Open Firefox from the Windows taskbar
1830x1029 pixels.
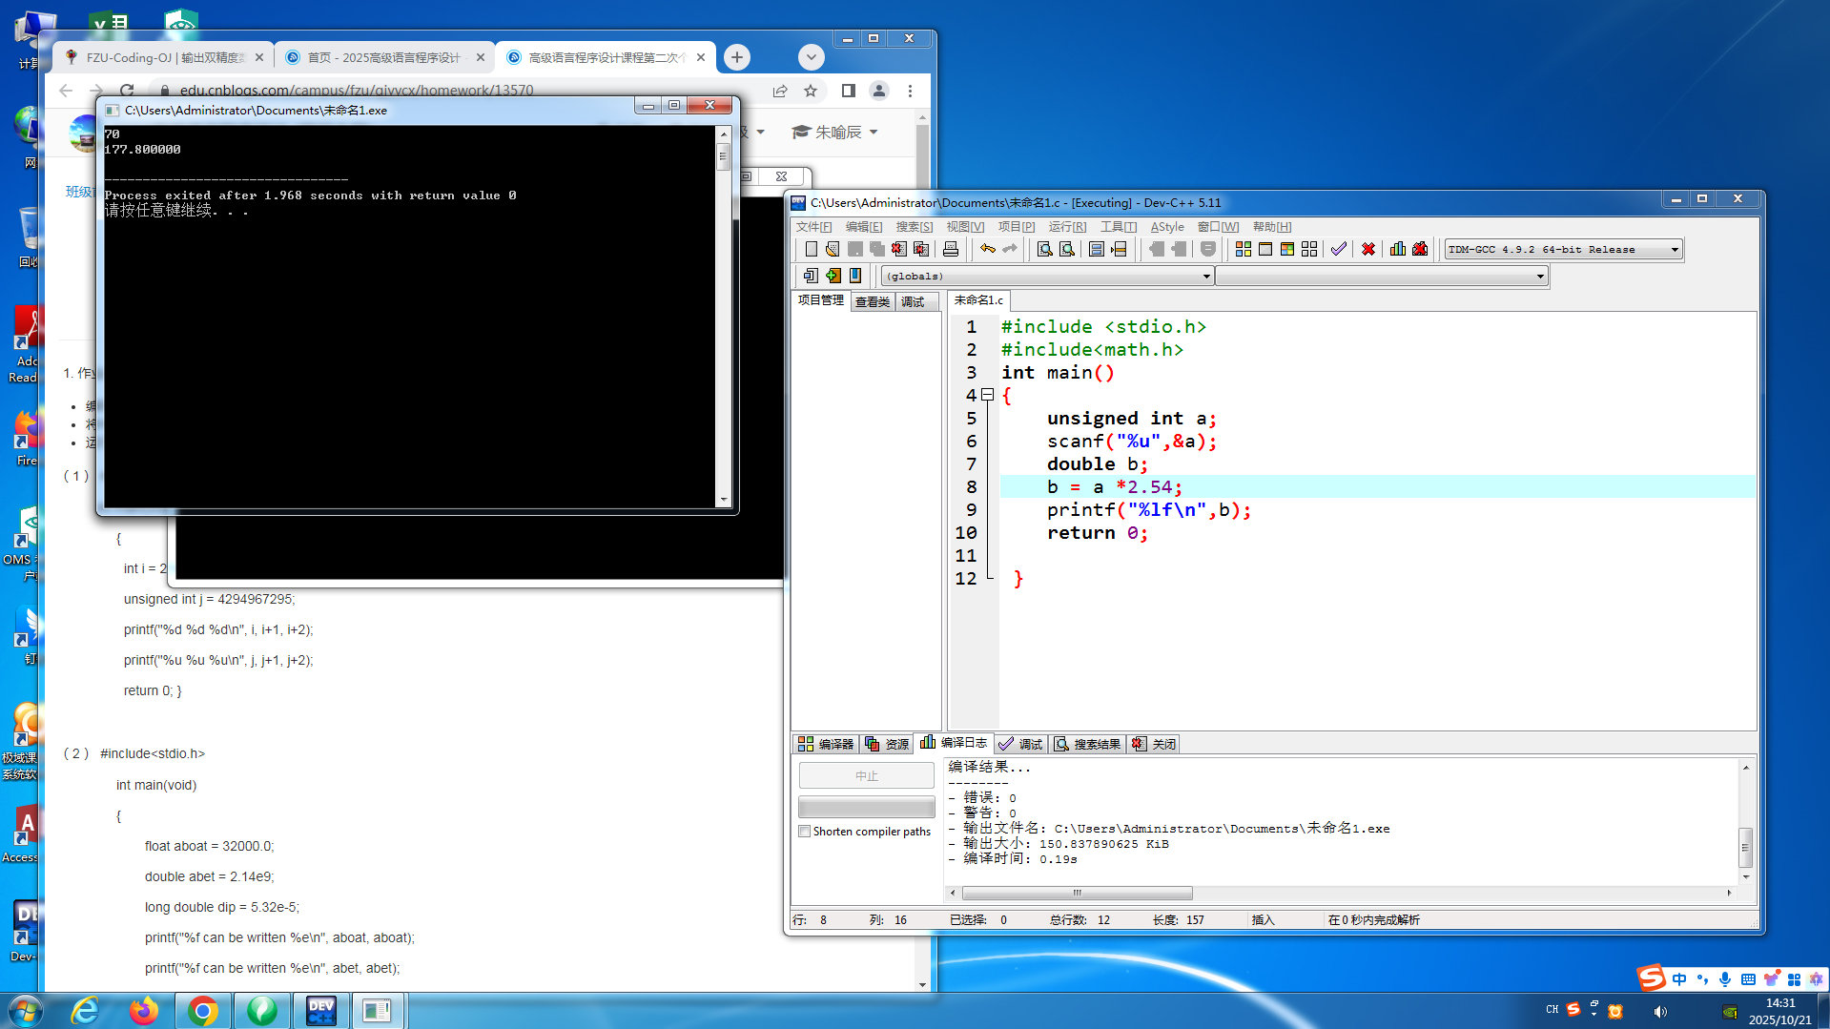pyautogui.click(x=144, y=1010)
